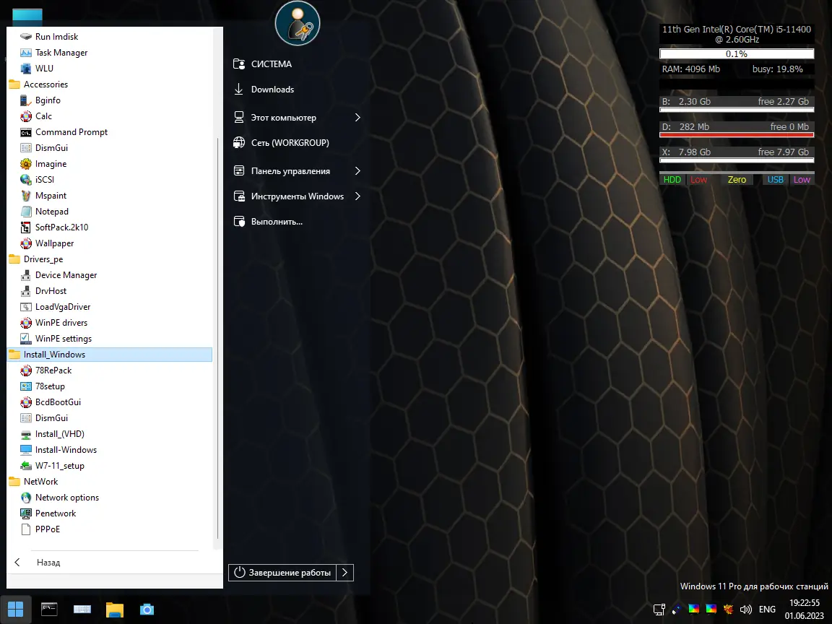Expand the Панель управления submenu arrow
The image size is (832, 624).
click(357, 171)
